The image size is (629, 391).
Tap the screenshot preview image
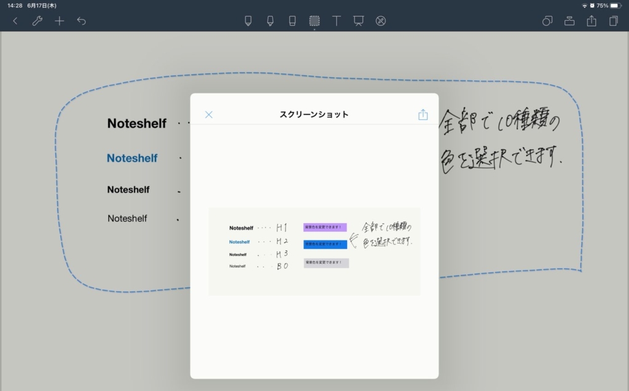pyautogui.click(x=314, y=251)
